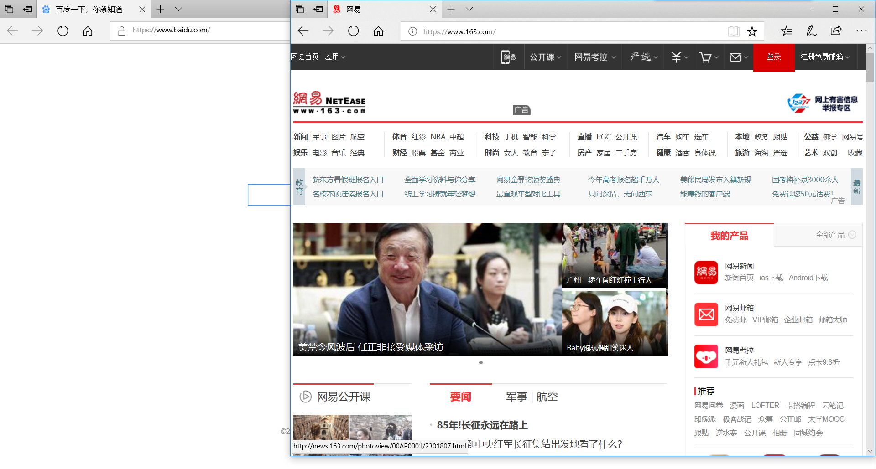Image resolution: width=876 pixels, height=469 pixels.
Task: Open thumbnail Baby抱玩偶甜笑迷人
Action: coord(615,323)
